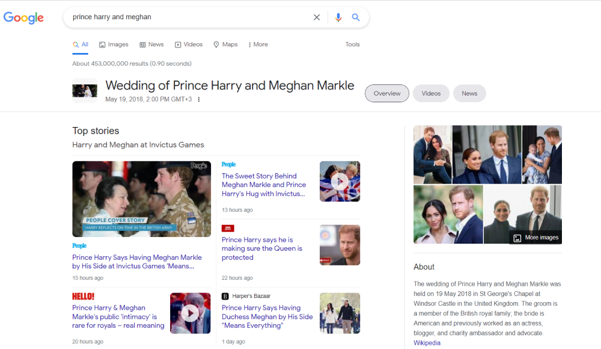Screen dimensions: 601x349
Task: Open the Wikipedia source link
Action: pos(427,343)
